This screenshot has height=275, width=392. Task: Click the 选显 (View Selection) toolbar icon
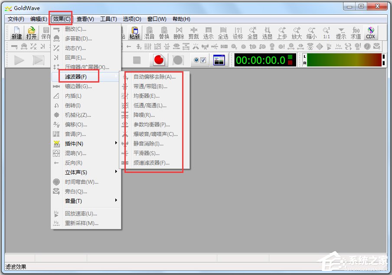pyautogui.click(x=268, y=33)
